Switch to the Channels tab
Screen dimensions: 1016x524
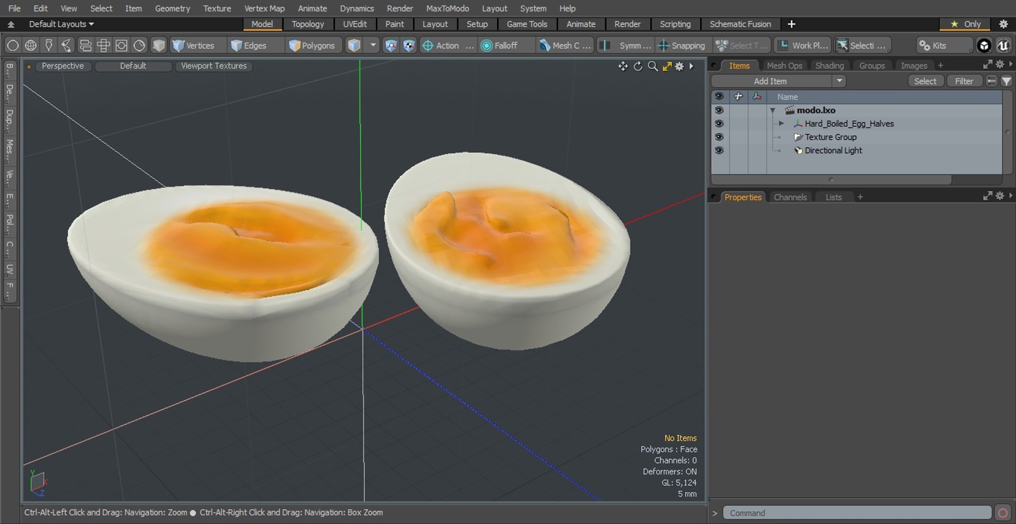tap(790, 197)
